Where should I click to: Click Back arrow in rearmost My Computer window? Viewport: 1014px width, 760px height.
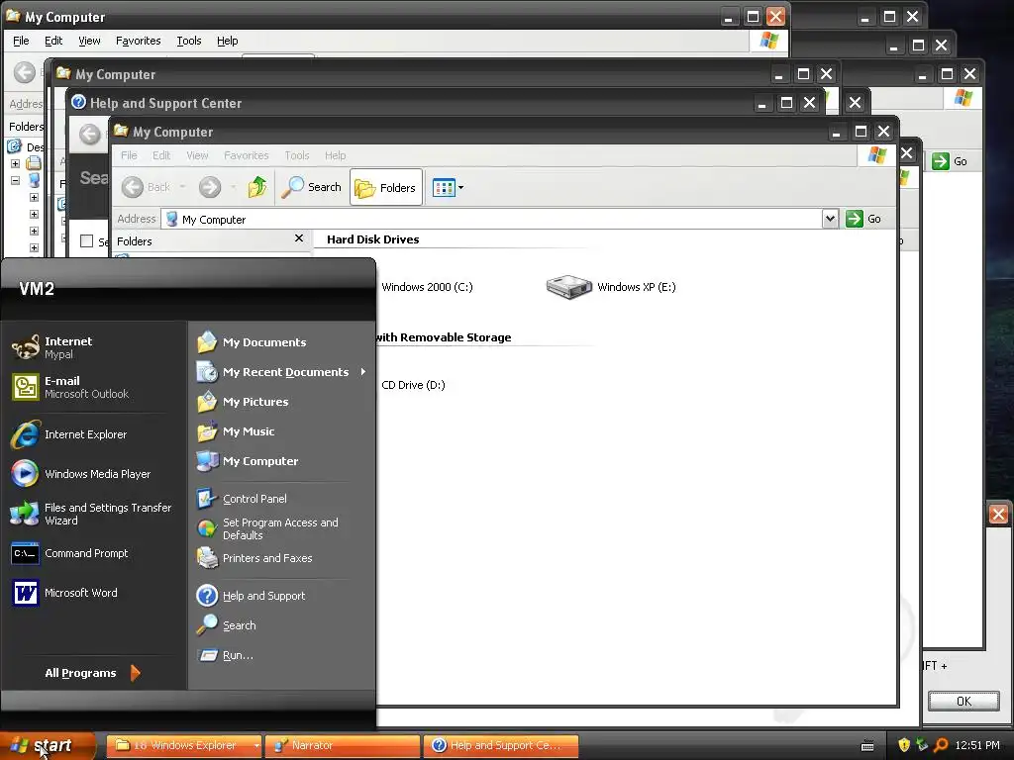(25, 71)
